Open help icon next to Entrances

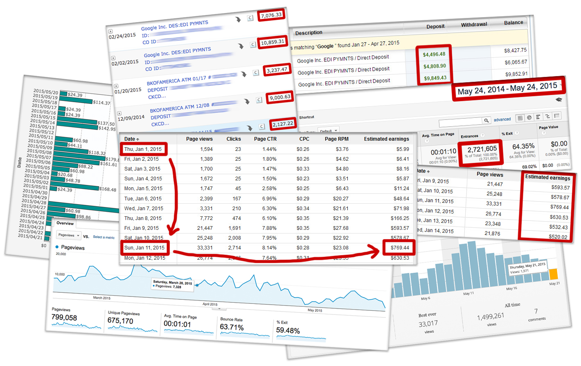[x=482, y=135]
